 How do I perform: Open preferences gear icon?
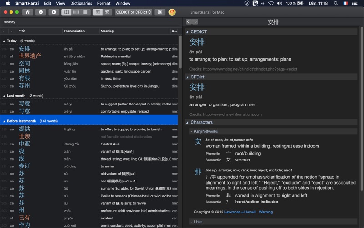click(160, 12)
